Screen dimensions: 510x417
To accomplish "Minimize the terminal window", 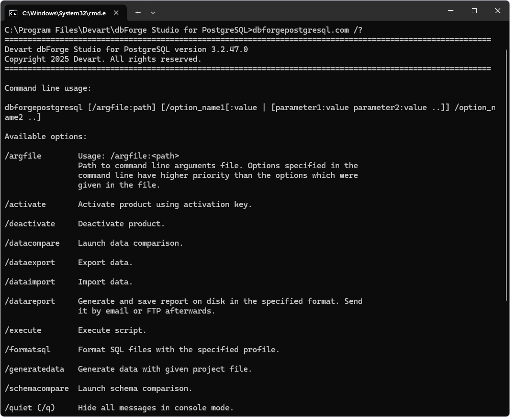I will (x=451, y=11).
